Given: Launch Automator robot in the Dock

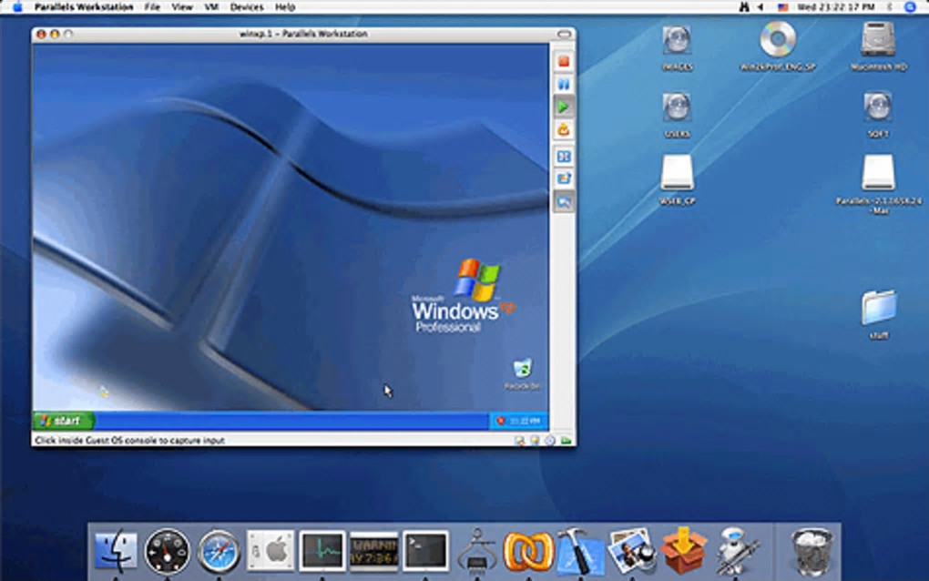Looking at the screenshot, I should [x=735, y=551].
